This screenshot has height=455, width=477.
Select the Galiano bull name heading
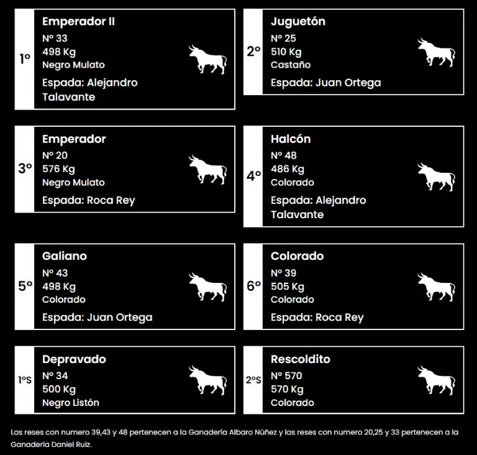65,256
